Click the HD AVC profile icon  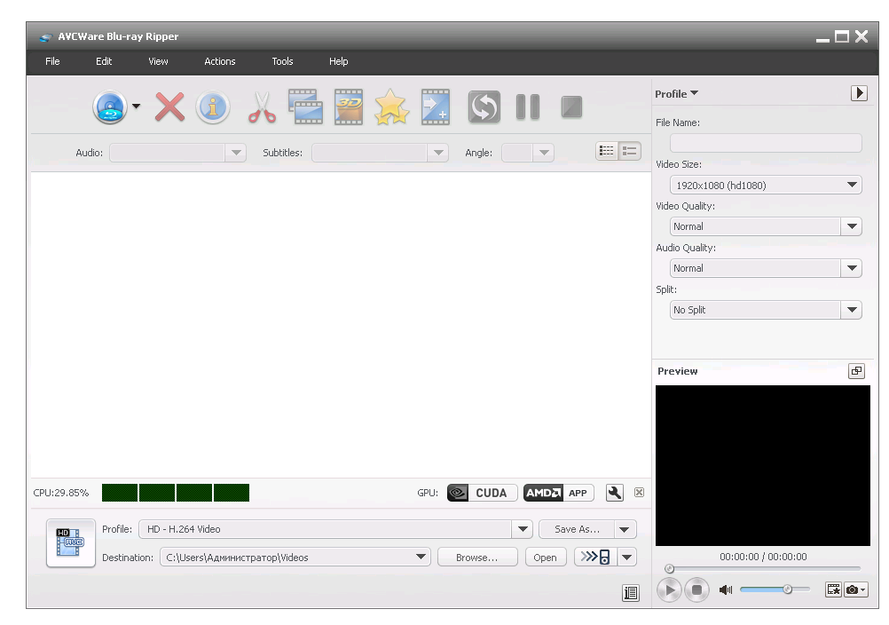[x=70, y=542]
